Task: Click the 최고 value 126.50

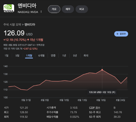Action: pyautogui.click(x=24, y=112)
